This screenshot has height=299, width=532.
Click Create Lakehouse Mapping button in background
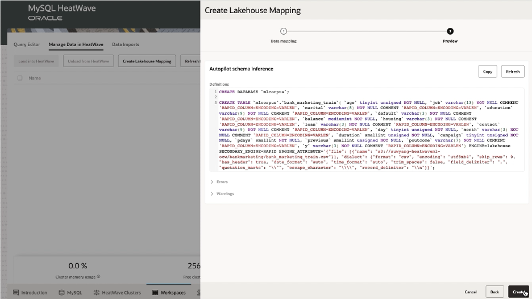[x=147, y=61]
